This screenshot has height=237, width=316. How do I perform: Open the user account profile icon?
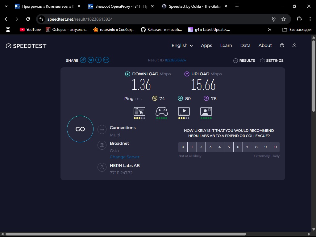pos(294,45)
